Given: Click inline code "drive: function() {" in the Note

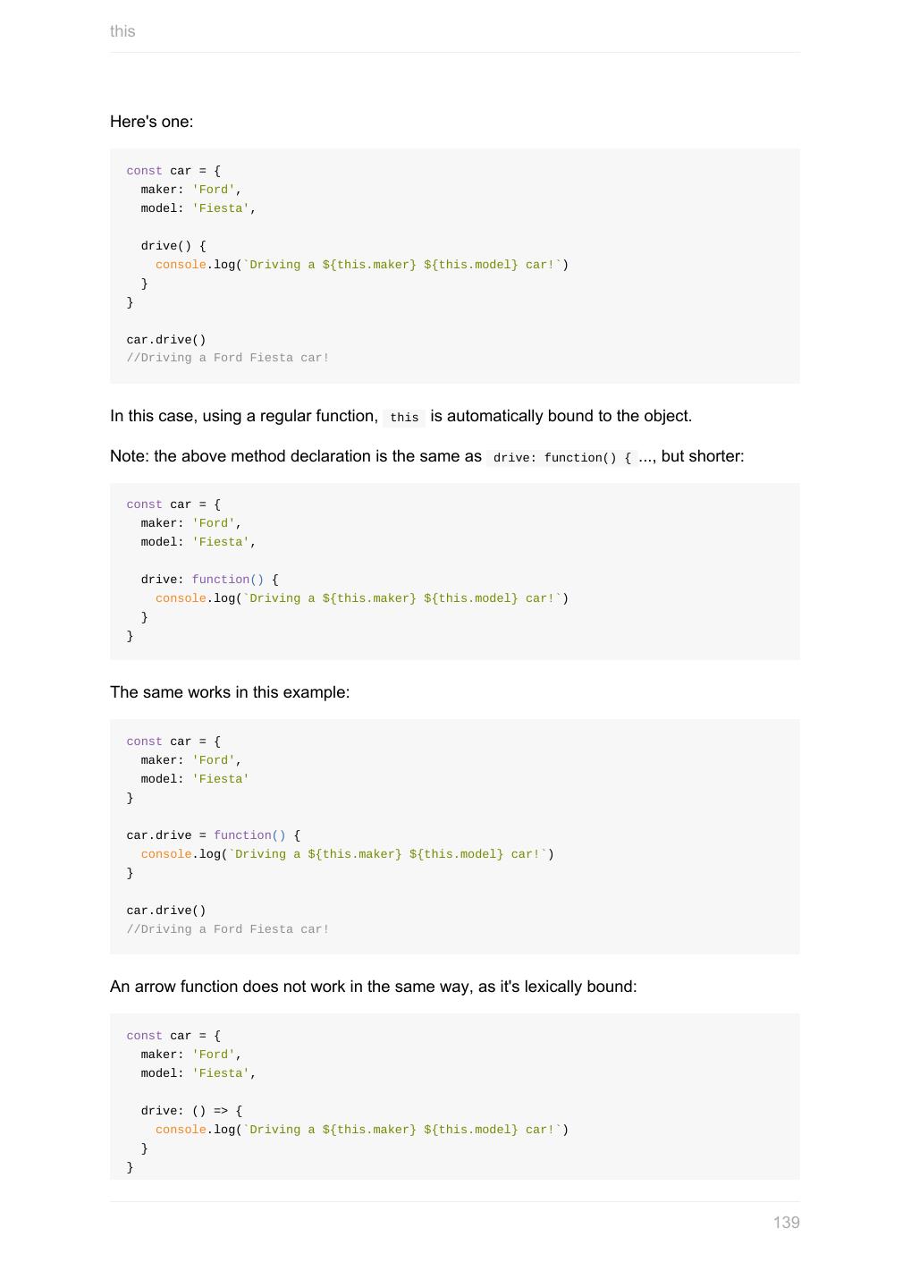Looking at the screenshot, I should [561, 458].
